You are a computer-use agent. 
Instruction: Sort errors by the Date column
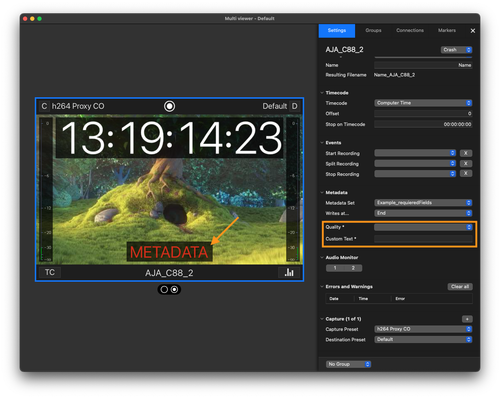point(339,299)
